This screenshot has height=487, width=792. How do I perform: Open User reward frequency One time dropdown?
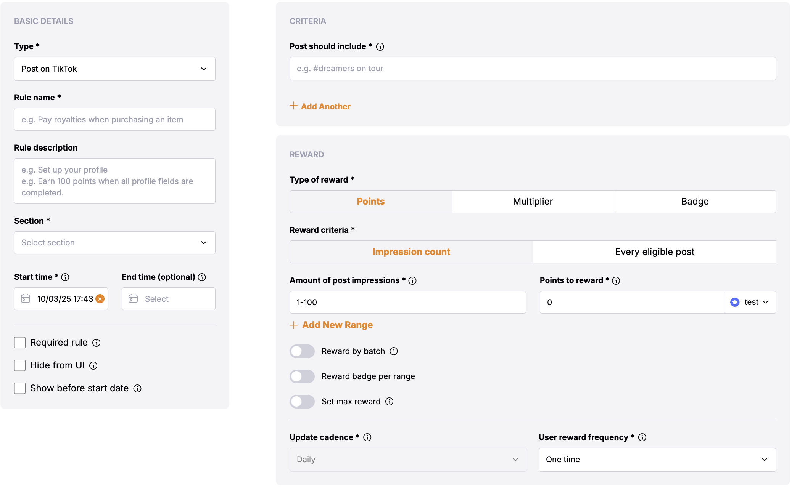(x=657, y=460)
